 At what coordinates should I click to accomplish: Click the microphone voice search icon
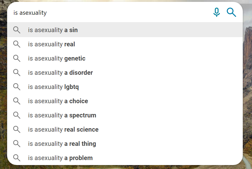[216, 12]
